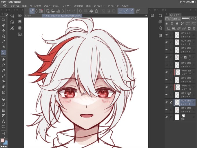197x148 pixels.
Task: Open the opacity value 100 stepper
Action: pos(195,19)
